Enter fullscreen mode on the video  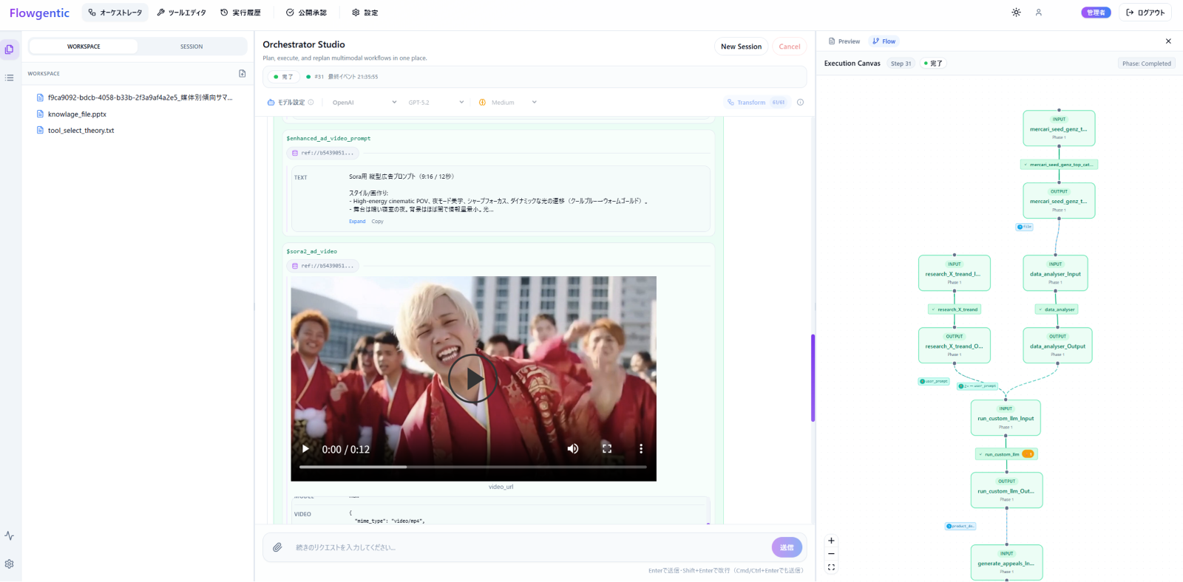pyautogui.click(x=607, y=449)
